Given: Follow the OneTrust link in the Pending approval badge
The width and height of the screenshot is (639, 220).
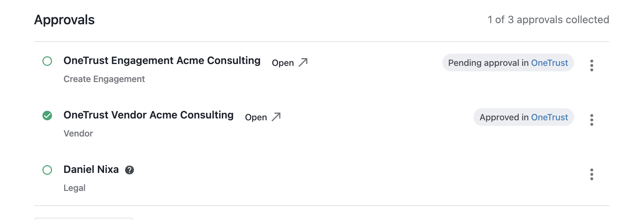Looking at the screenshot, I should click(x=549, y=63).
